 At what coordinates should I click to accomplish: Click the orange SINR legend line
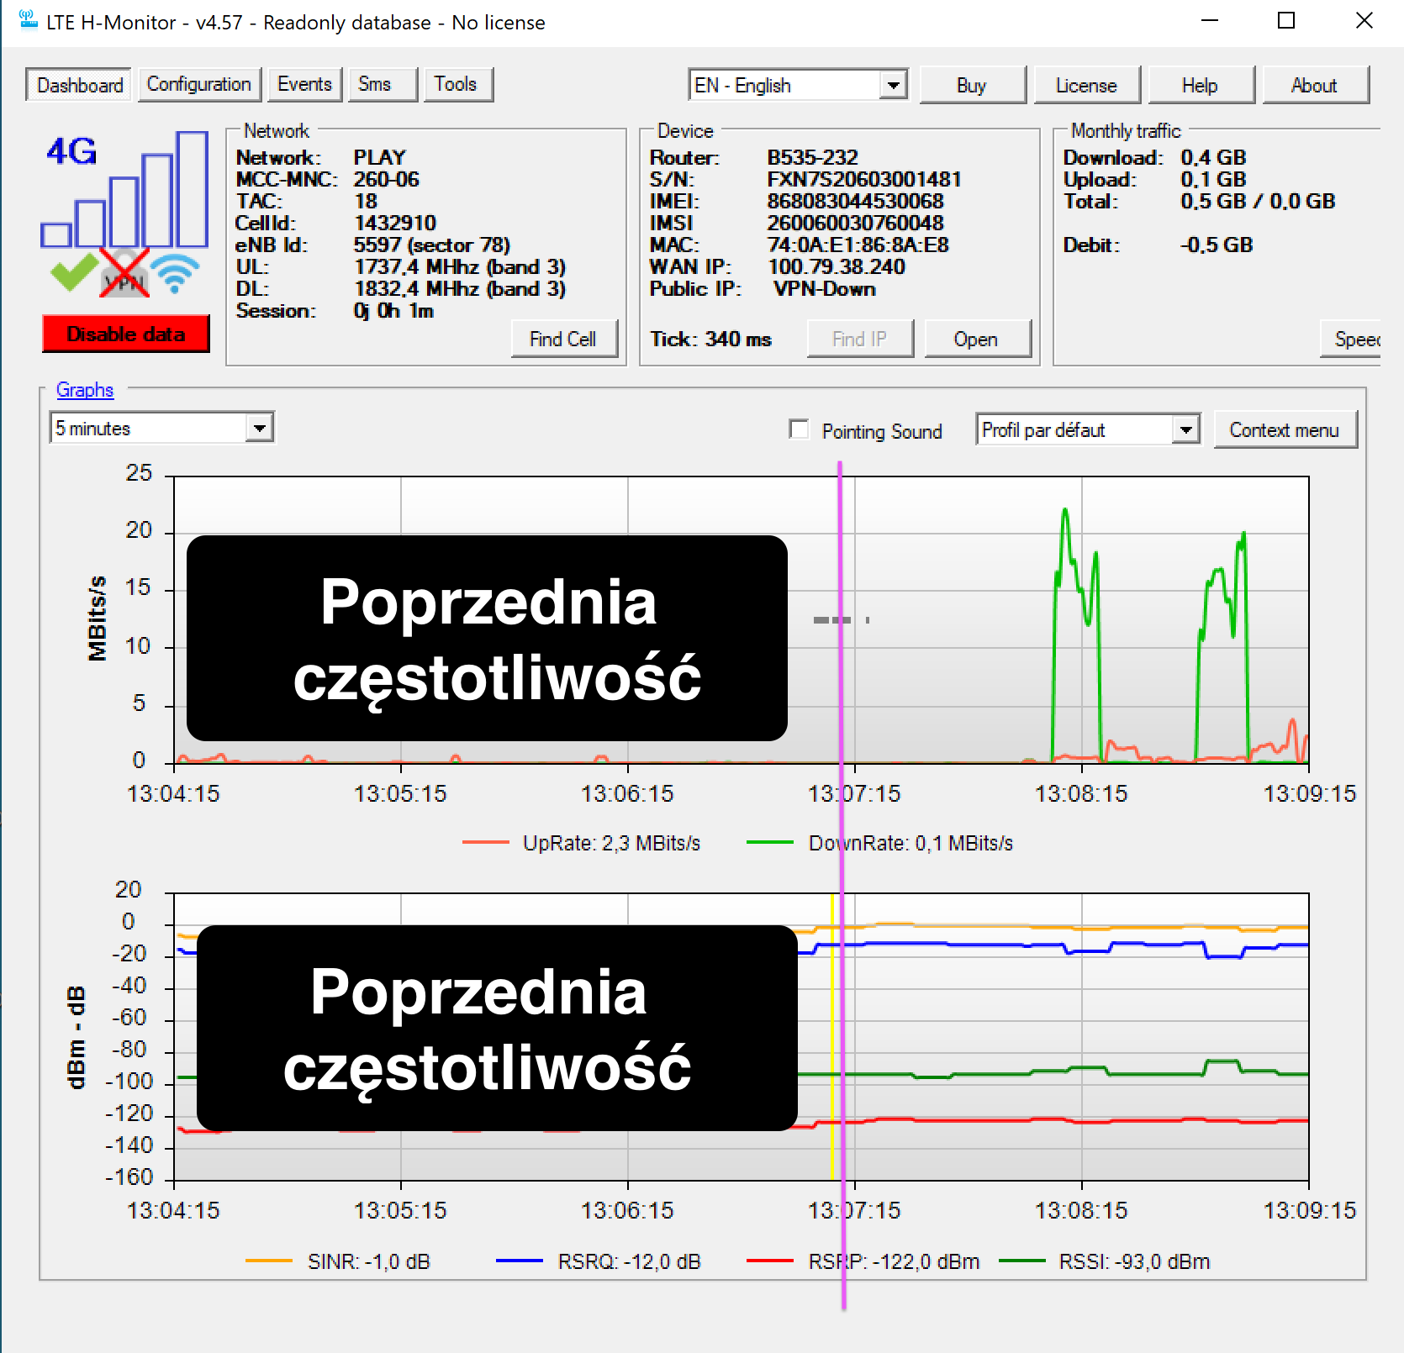click(x=269, y=1261)
